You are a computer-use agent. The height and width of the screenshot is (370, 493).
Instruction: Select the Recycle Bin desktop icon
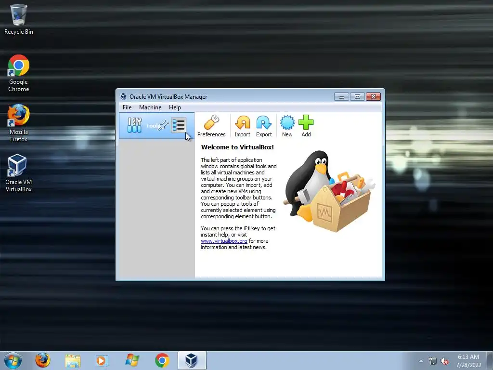[19, 19]
